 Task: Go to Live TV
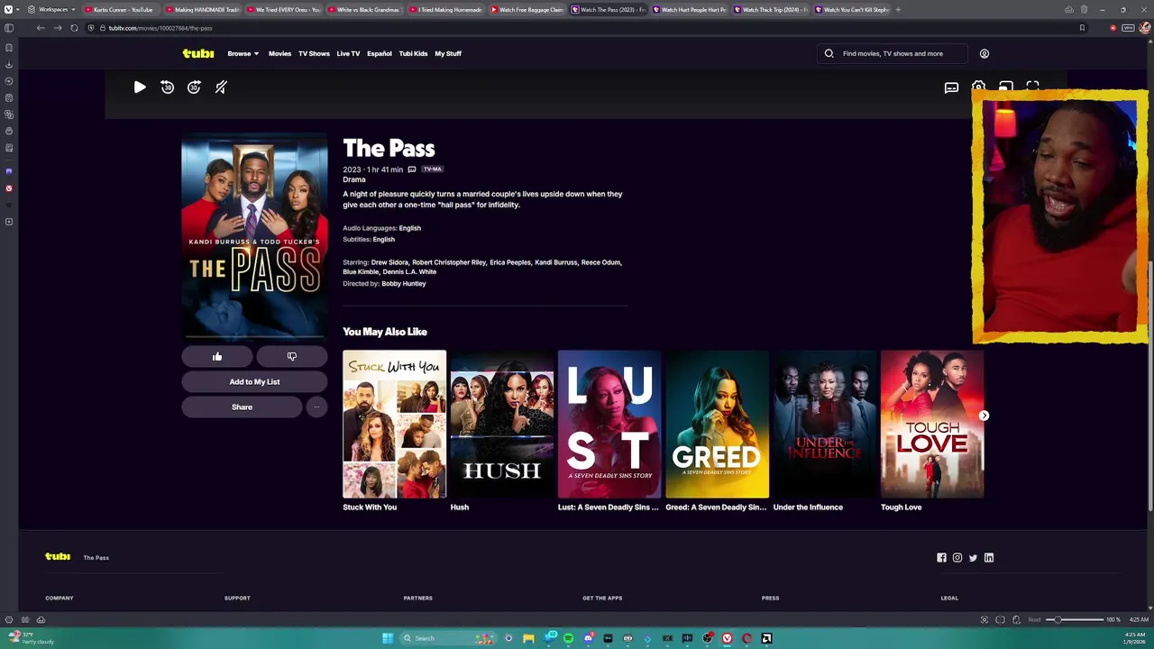point(348,53)
